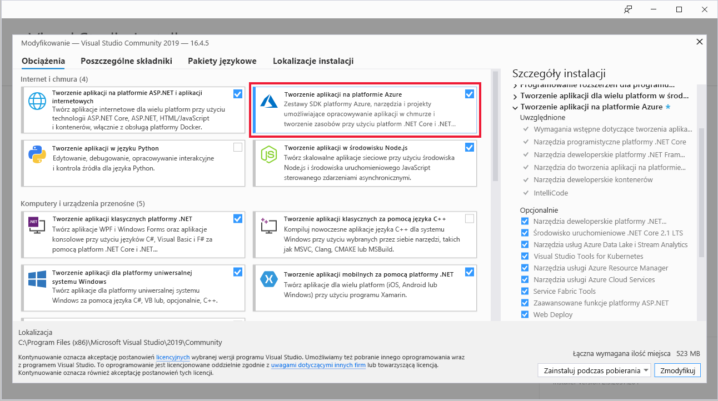This screenshot has width=718, height=401.
Task: Click the install path C:\Program Files (x86) text
Action: pos(120,342)
